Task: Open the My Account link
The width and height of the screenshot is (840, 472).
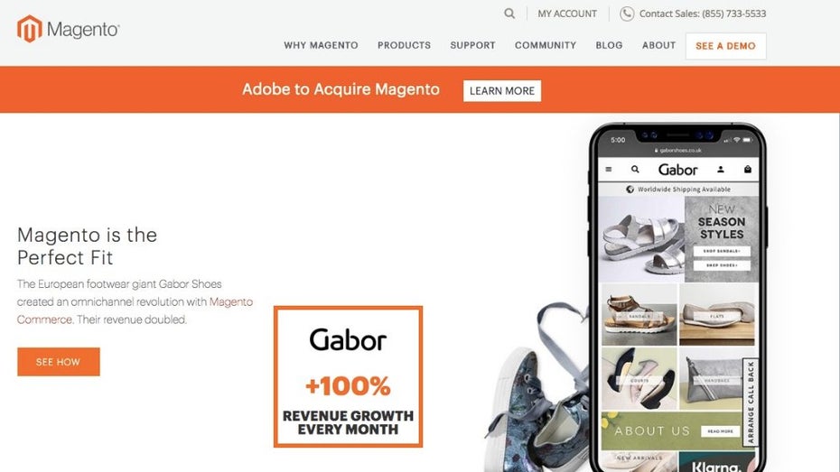Action: pos(567,14)
